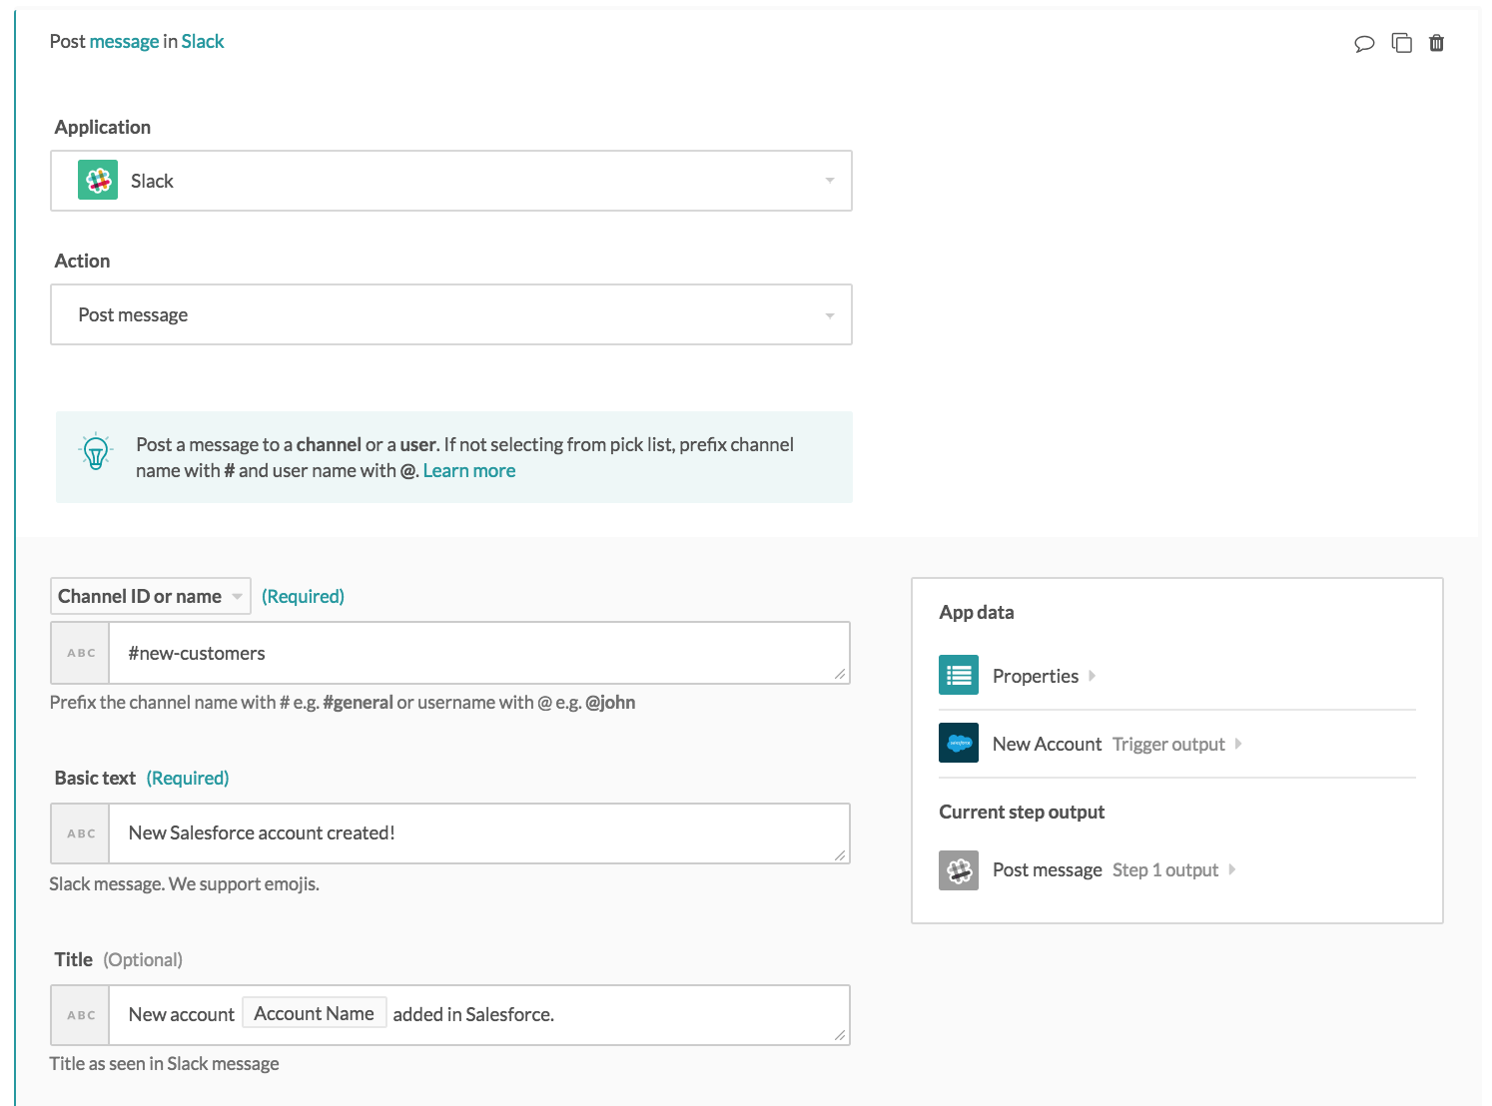The height and width of the screenshot is (1106, 1492).
Task: Click the copy step icon
Action: pos(1401,43)
